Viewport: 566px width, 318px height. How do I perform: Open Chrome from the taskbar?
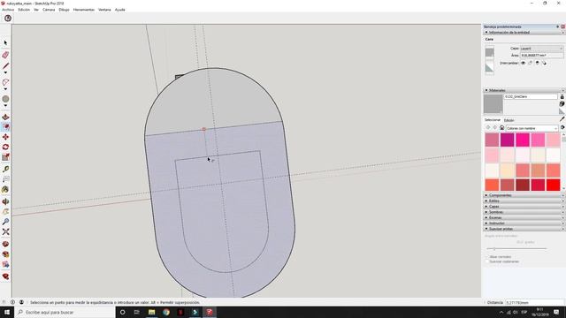(166, 312)
